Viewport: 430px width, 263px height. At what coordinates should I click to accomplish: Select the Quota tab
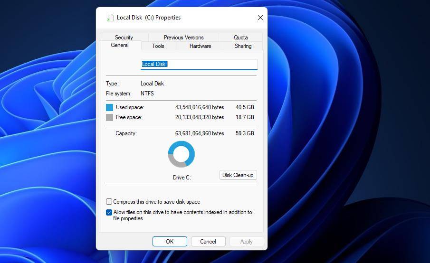click(x=241, y=37)
